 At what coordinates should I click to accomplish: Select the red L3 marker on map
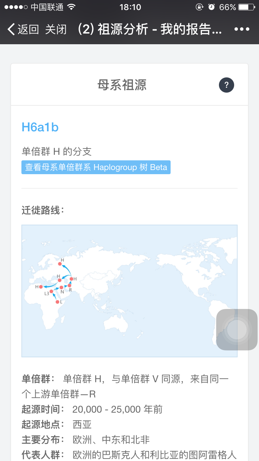(x=51, y=291)
